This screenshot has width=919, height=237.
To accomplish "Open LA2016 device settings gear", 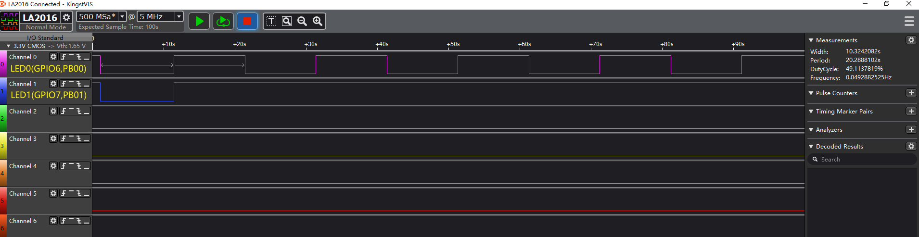I will [x=66, y=17].
